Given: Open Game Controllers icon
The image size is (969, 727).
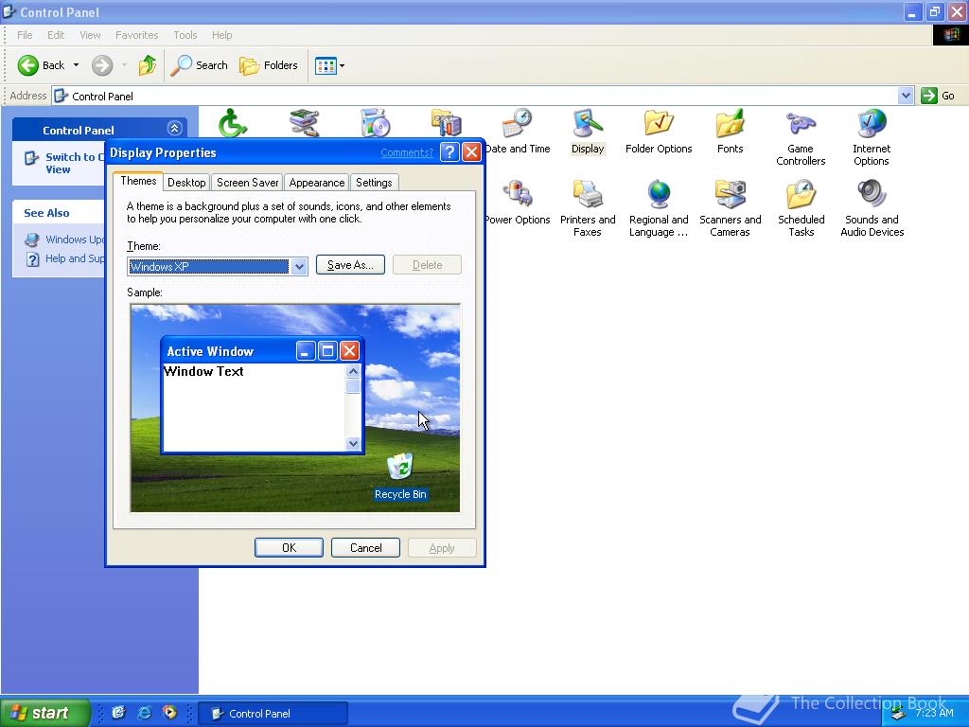Looking at the screenshot, I should (x=801, y=138).
